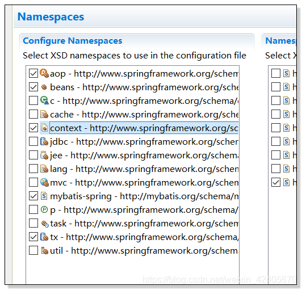Enable the jee namespace checkbox
This screenshot has width=302, height=290.
(x=33, y=155)
